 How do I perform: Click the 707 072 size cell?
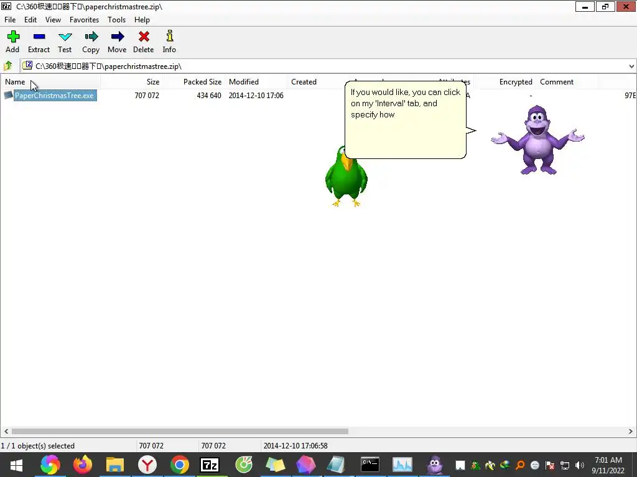pos(147,95)
